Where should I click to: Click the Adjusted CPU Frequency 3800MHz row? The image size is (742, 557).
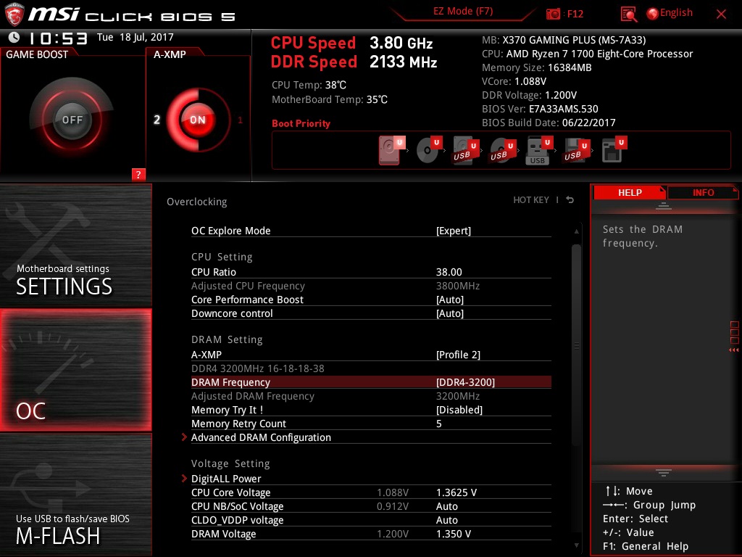point(371,286)
